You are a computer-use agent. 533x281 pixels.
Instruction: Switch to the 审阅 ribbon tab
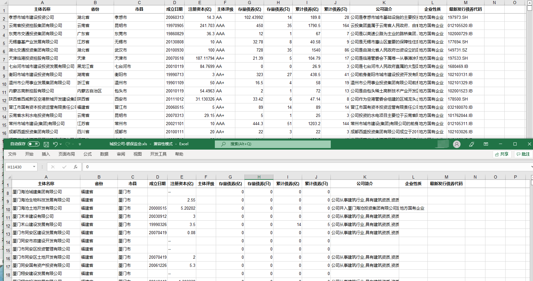point(121,154)
